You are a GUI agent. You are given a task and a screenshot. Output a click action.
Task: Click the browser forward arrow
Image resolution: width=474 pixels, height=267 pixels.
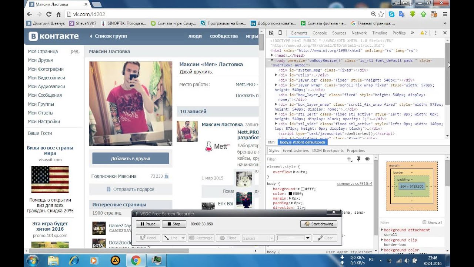39,14
